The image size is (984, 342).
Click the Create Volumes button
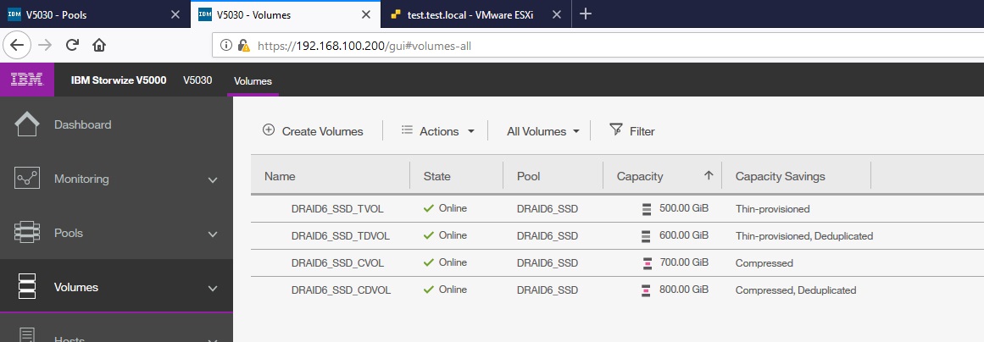[x=313, y=131]
